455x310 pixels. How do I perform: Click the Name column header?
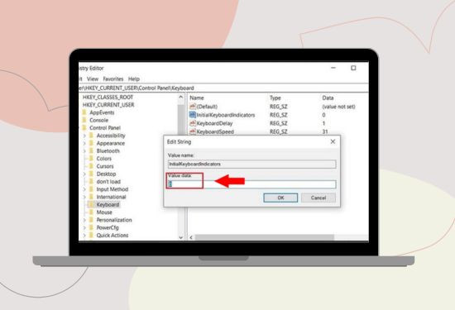[x=197, y=98]
